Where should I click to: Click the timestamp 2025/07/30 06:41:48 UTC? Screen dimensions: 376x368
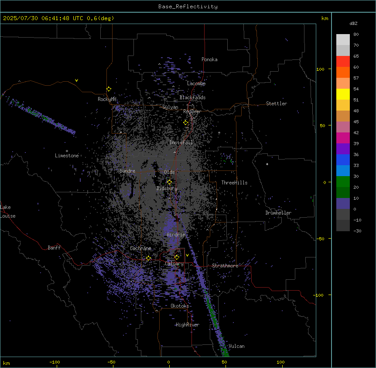43,18
